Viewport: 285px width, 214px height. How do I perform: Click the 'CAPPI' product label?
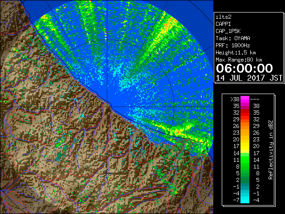coord(223,24)
